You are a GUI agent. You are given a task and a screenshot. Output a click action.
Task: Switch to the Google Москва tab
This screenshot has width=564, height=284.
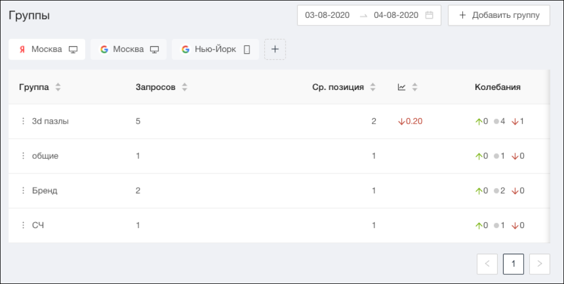(129, 49)
